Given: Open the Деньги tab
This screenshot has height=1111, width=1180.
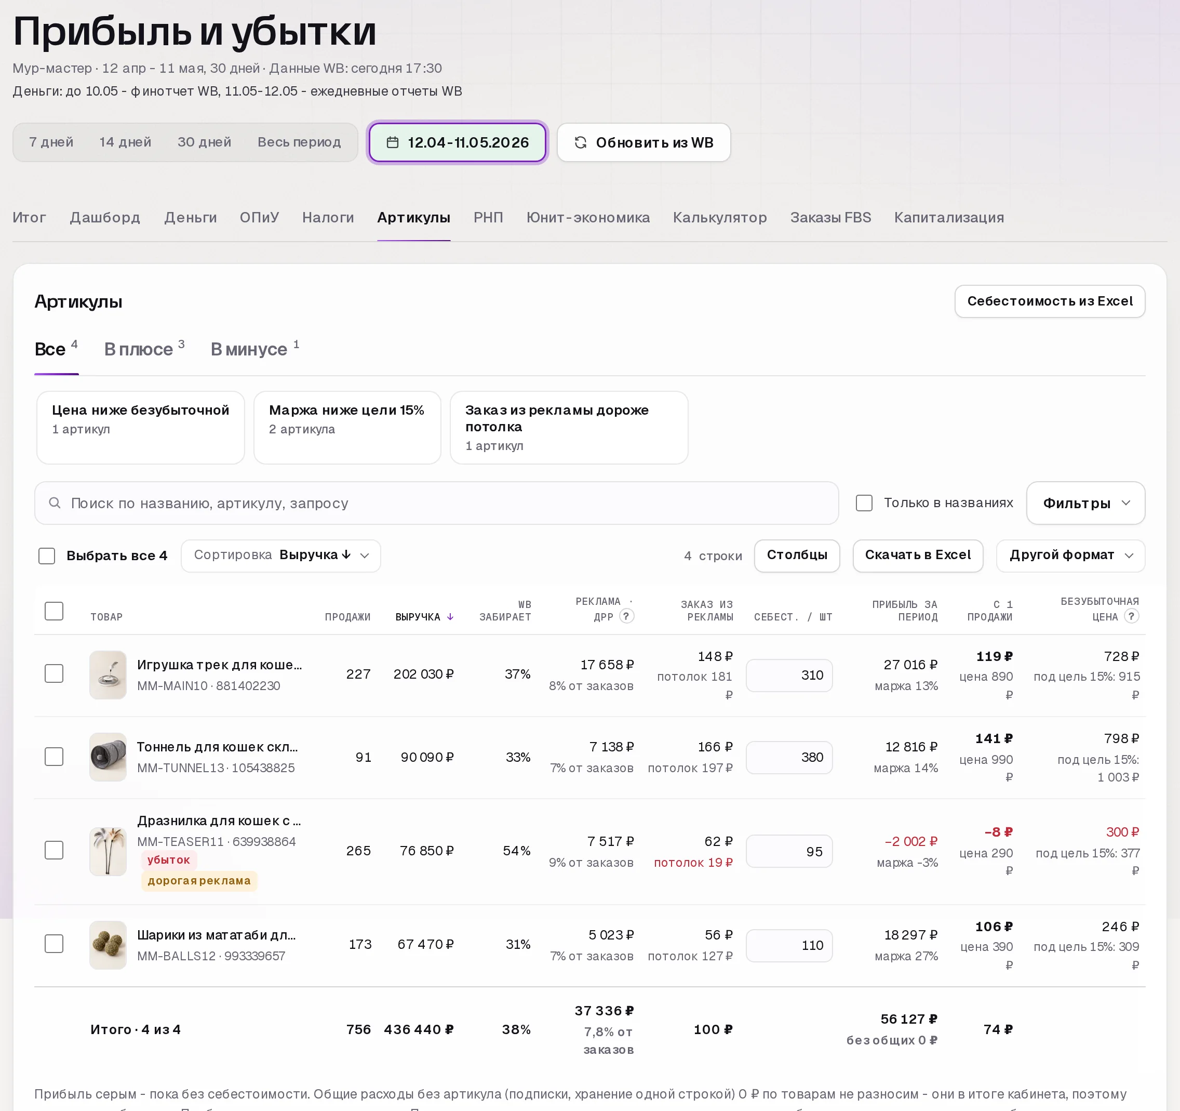Looking at the screenshot, I should point(191,217).
